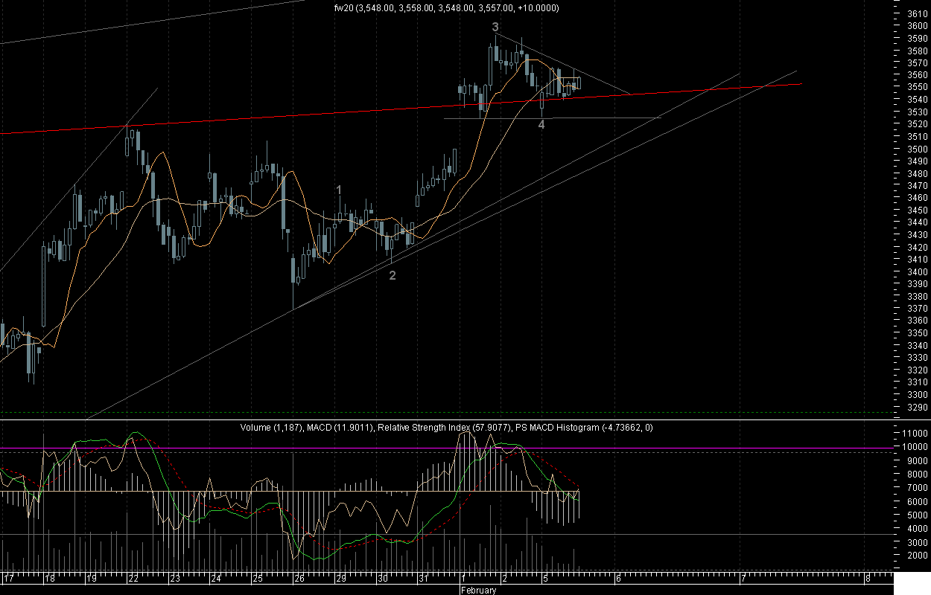Select the wave label "4" below the candles
The height and width of the screenshot is (595, 931).
[541, 125]
